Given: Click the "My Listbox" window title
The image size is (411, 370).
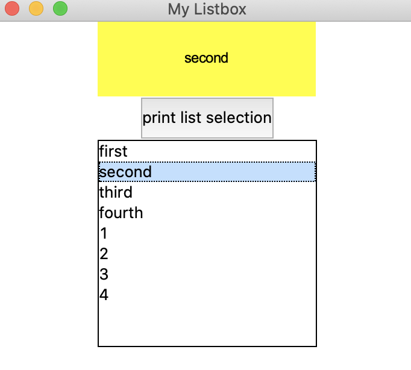Looking at the screenshot, I should pyautogui.click(x=207, y=10).
